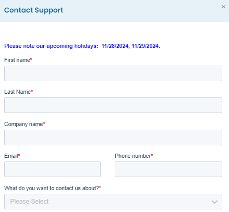
Task: Click the 'Email' label text
Action: (x=11, y=156)
